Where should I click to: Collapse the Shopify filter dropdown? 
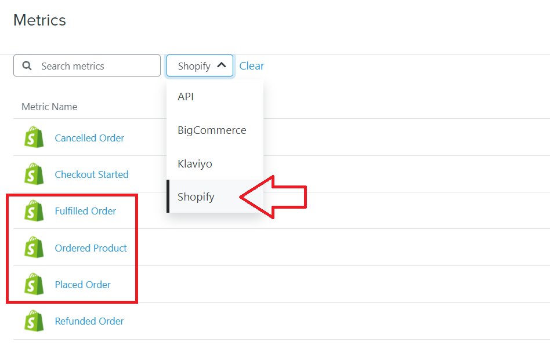(x=200, y=65)
